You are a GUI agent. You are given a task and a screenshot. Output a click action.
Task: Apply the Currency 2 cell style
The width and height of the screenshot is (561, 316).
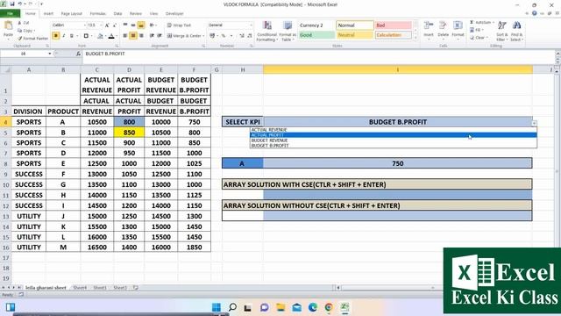point(316,25)
